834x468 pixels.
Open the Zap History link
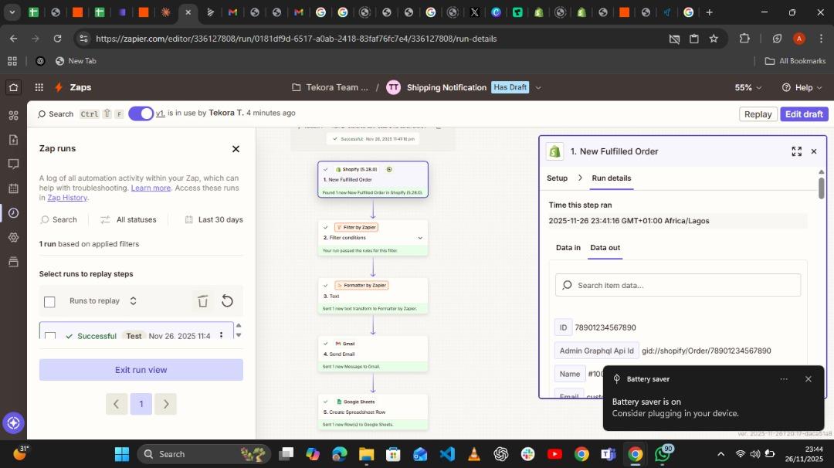pyautogui.click(x=67, y=197)
